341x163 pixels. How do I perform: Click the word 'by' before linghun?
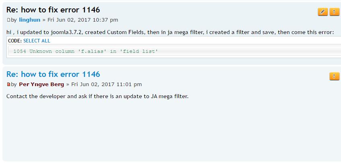[14, 20]
